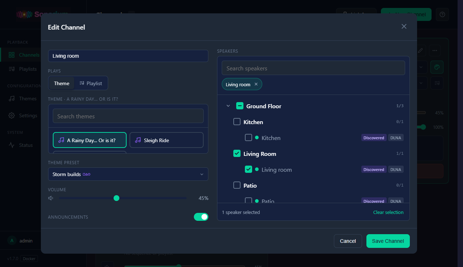Click the three-dots menu on background channel card
The image size is (463, 267).
point(435,51)
